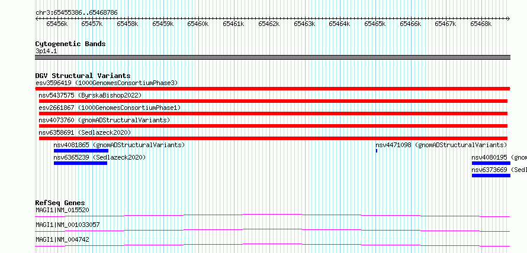Click ruler position 65466k

click(411, 24)
